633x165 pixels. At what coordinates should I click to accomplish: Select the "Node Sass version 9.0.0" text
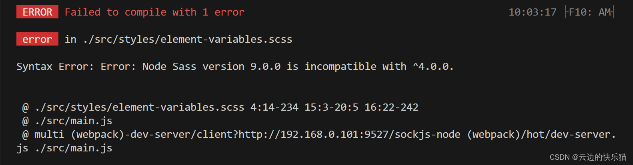211,66
